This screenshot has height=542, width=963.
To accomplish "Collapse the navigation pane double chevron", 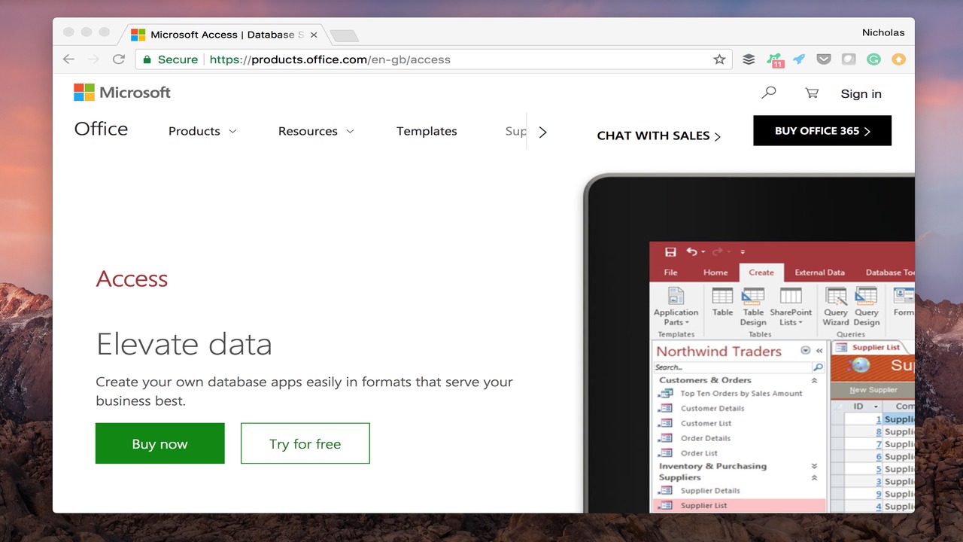I will pos(819,351).
